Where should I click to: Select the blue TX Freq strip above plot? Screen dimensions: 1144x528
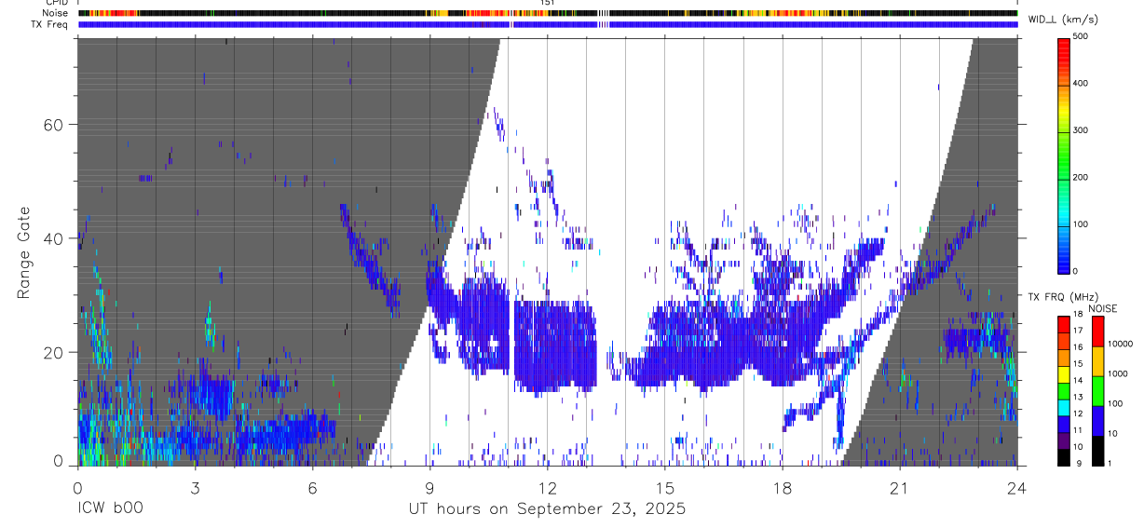coord(547,24)
